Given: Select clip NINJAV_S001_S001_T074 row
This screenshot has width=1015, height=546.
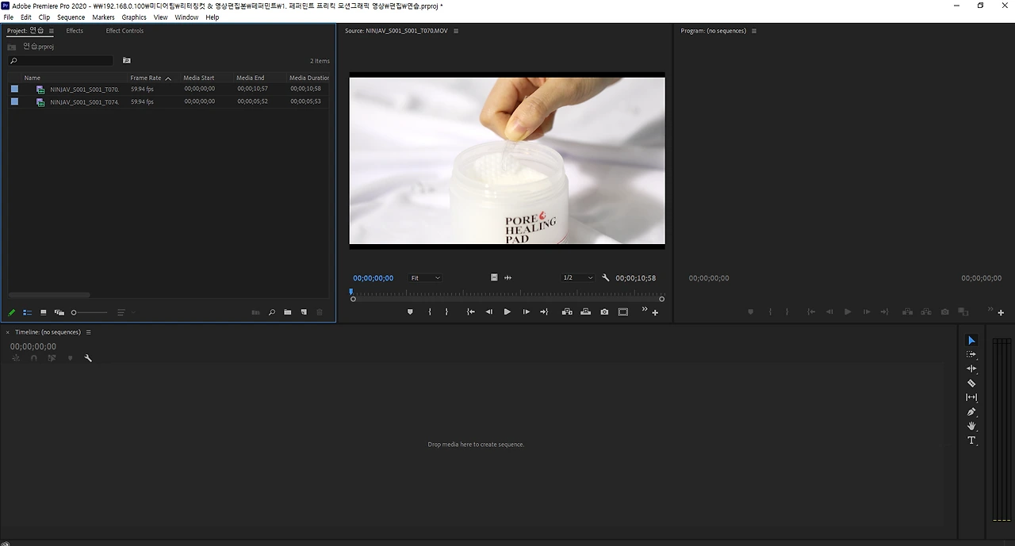Looking at the screenshot, I should pyautogui.click(x=168, y=101).
